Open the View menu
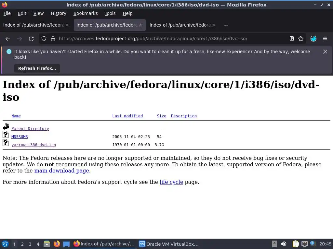The width and height of the screenshot is (333, 249). click(x=38, y=13)
